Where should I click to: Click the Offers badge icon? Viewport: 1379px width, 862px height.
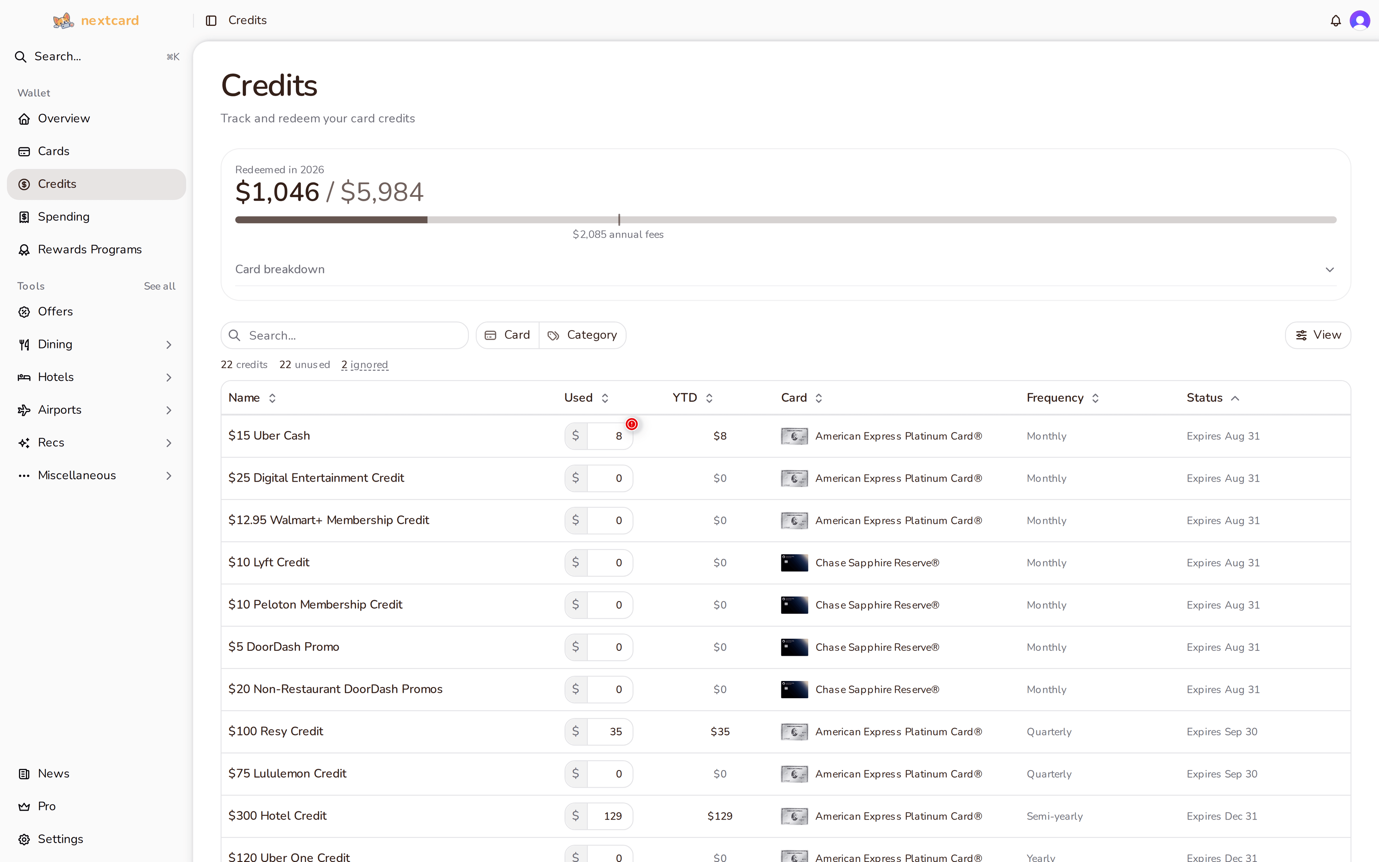coord(24,312)
